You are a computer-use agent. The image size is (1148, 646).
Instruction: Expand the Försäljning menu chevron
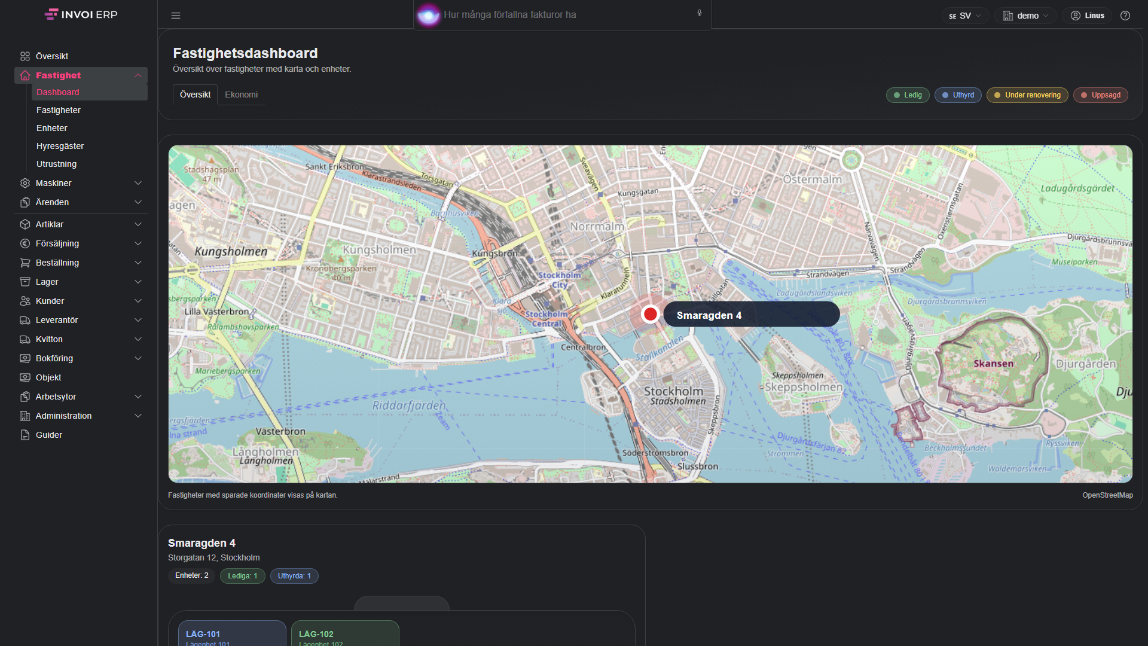138,243
